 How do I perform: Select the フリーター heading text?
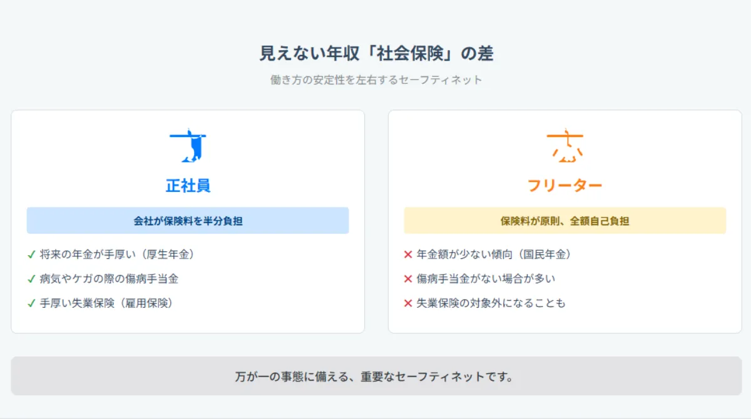point(565,186)
